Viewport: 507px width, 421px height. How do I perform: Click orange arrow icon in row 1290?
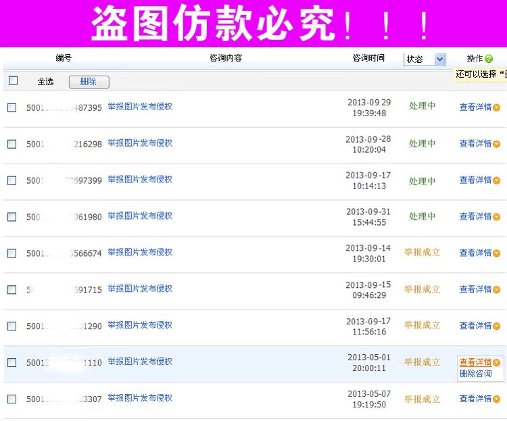[x=496, y=326]
